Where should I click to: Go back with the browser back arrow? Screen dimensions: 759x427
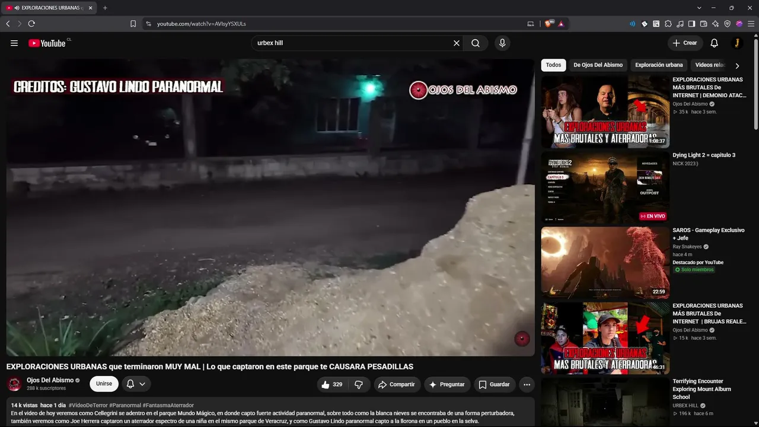point(8,24)
